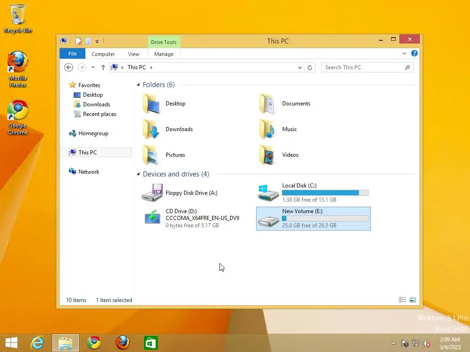The height and width of the screenshot is (352, 470).
Task: Launch the Mozilla Firefox desktop shortcut
Action: coord(18,70)
